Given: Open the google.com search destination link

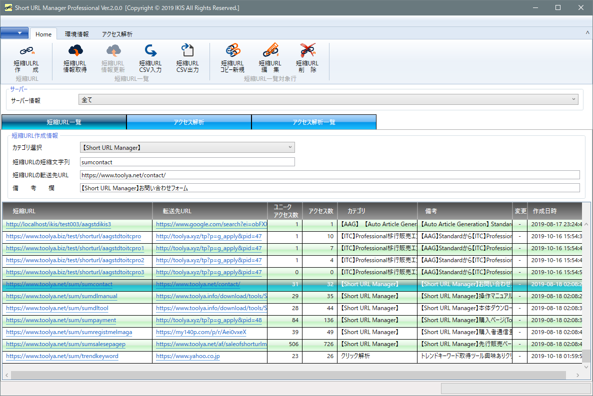Looking at the screenshot, I should coord(211,224).
